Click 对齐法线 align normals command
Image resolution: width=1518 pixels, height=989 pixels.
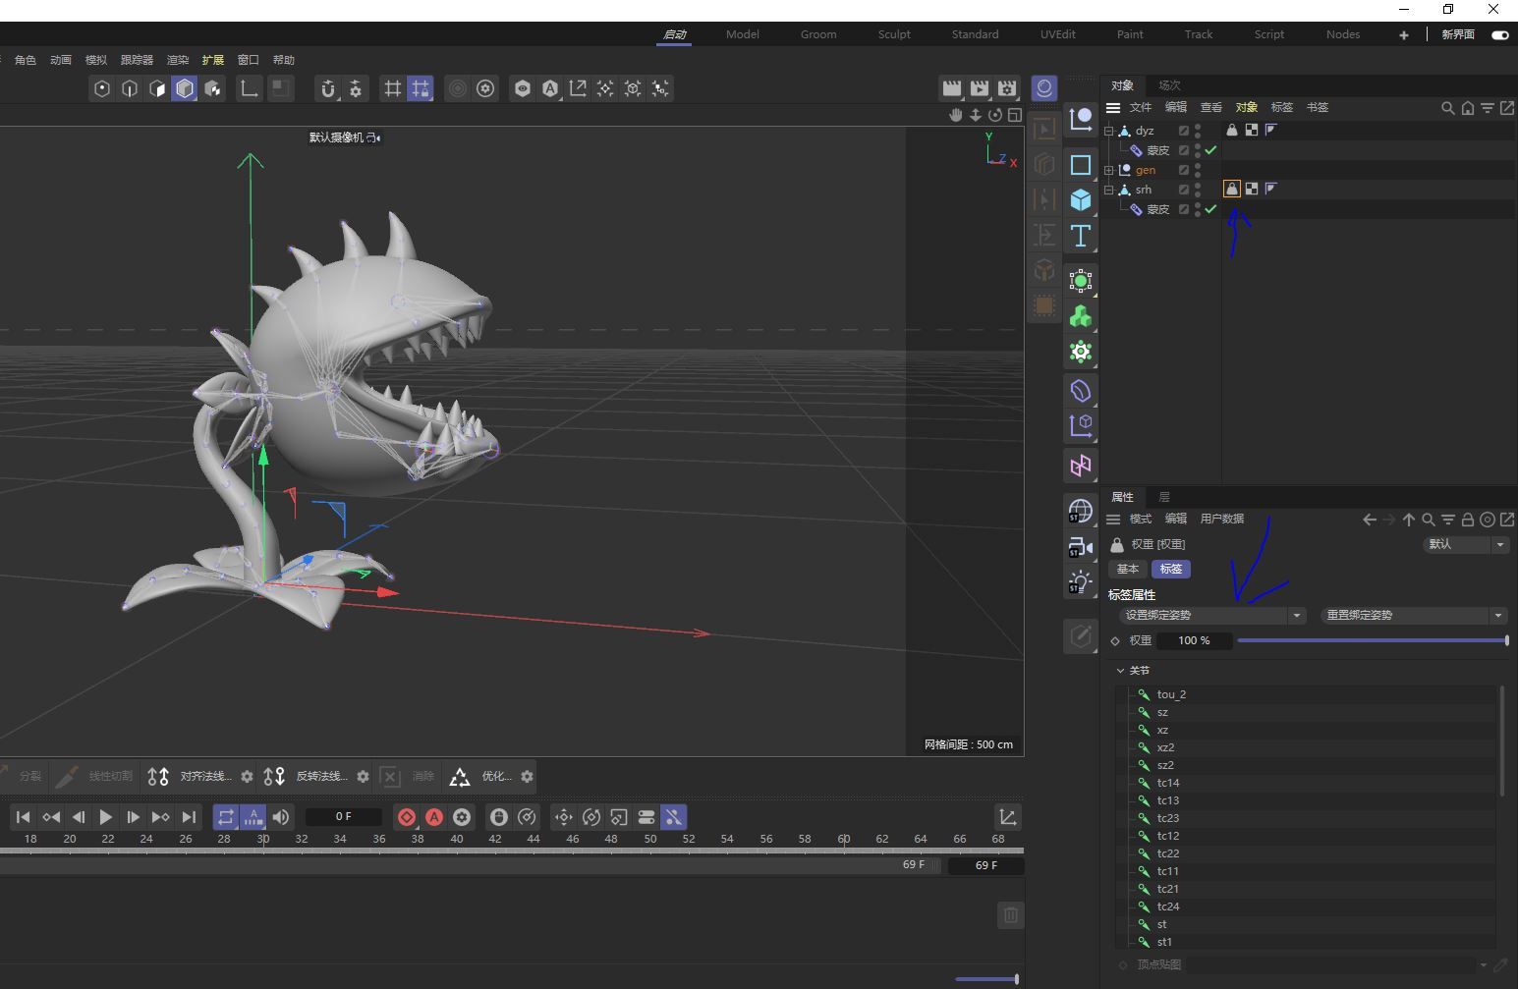(x=191, y=777)
